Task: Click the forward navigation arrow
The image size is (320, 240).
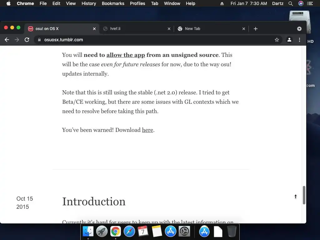Action: (x=17, y=40)
